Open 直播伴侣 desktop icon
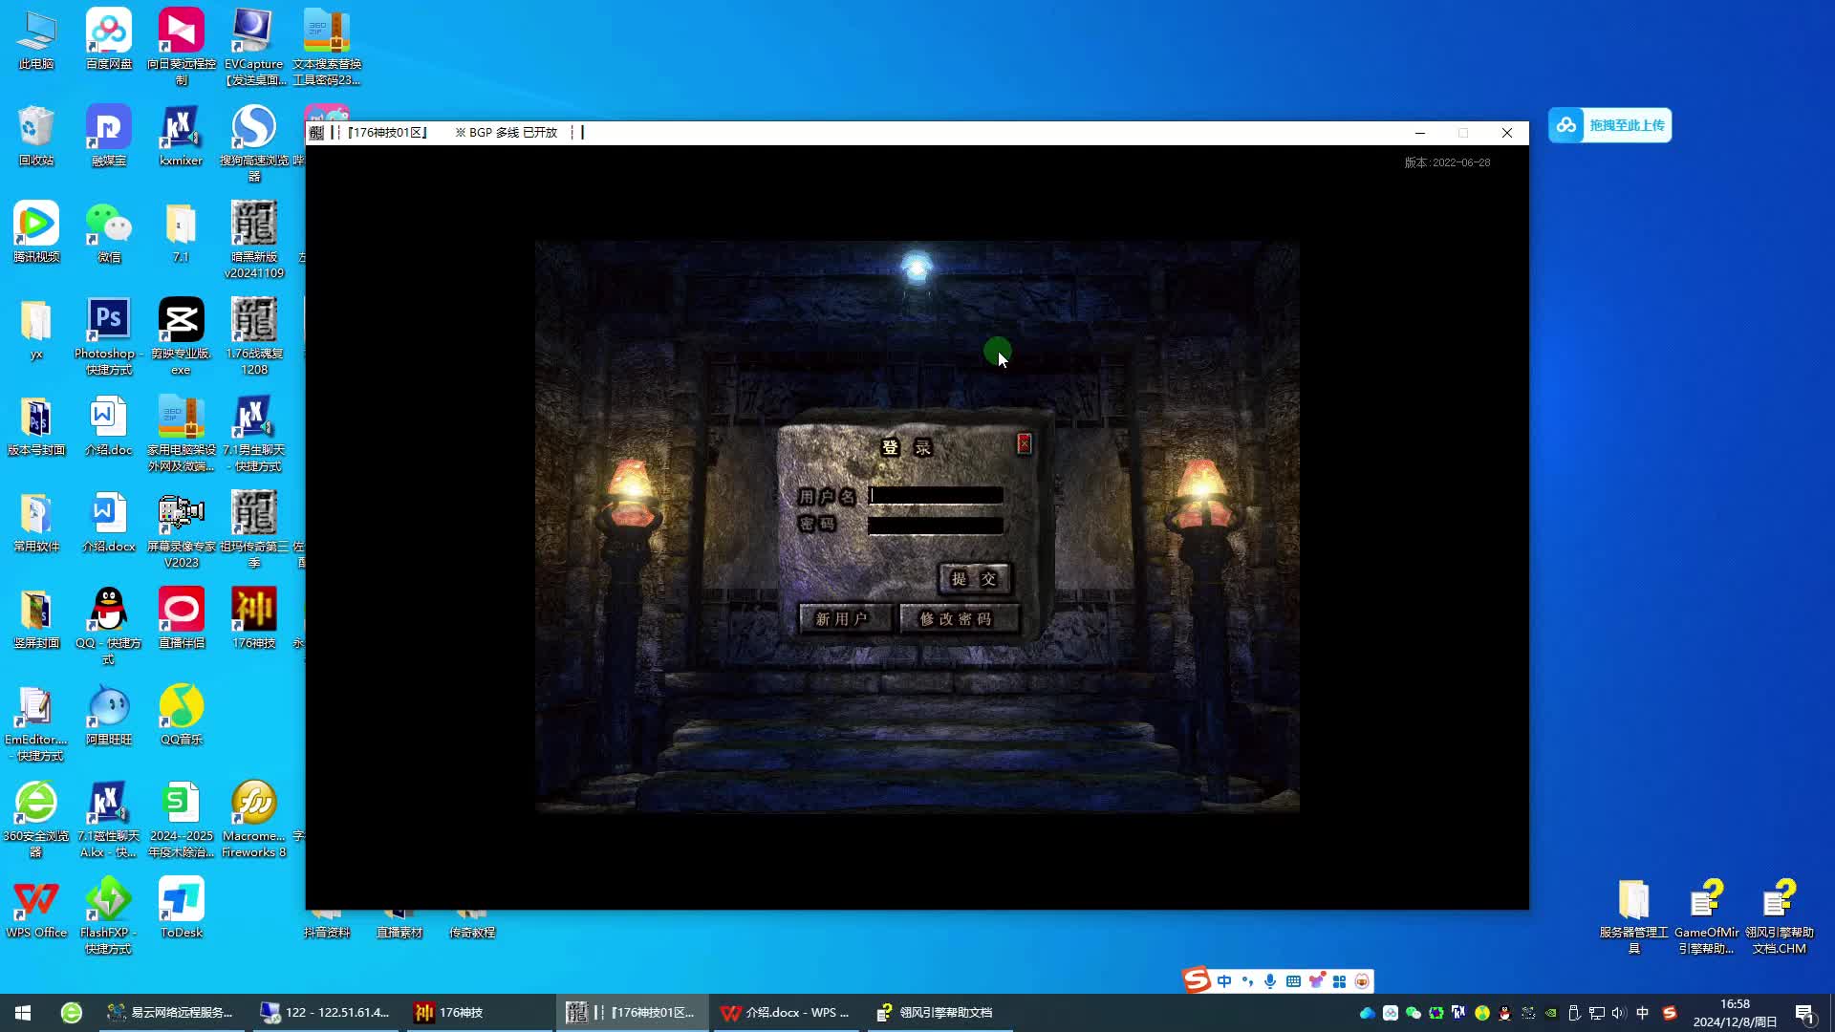This screenshot has width=1835, height=1032. click(x=182, y=619)
